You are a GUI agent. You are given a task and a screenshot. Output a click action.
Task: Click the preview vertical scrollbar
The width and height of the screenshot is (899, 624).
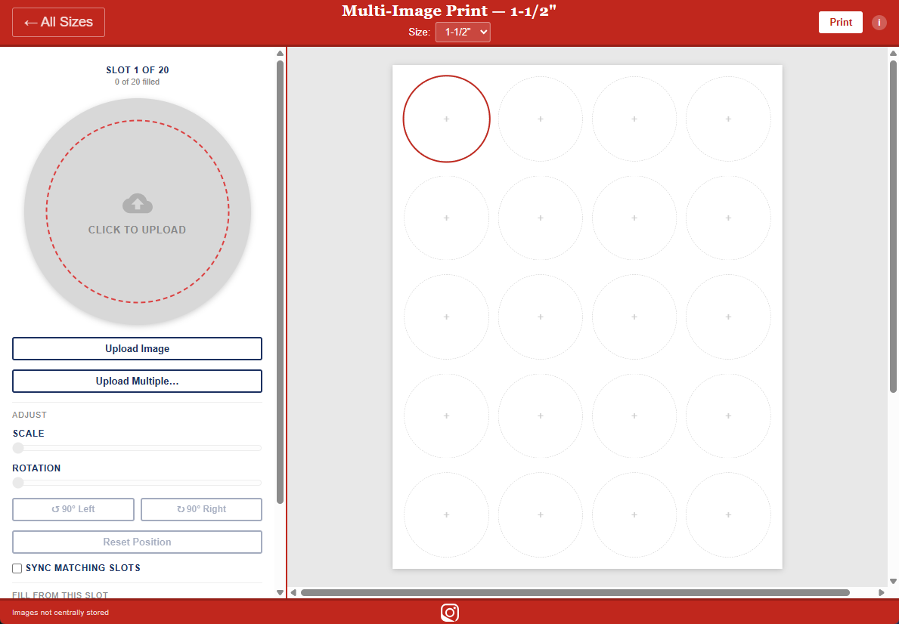(893, 226)
